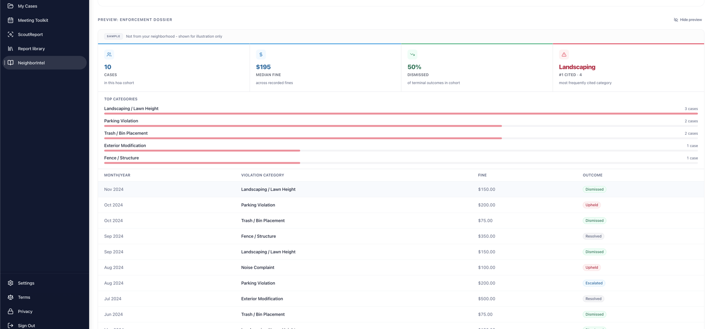Click the 10 cases value
This screenshot has width=713, height=329.
(108, 67)
